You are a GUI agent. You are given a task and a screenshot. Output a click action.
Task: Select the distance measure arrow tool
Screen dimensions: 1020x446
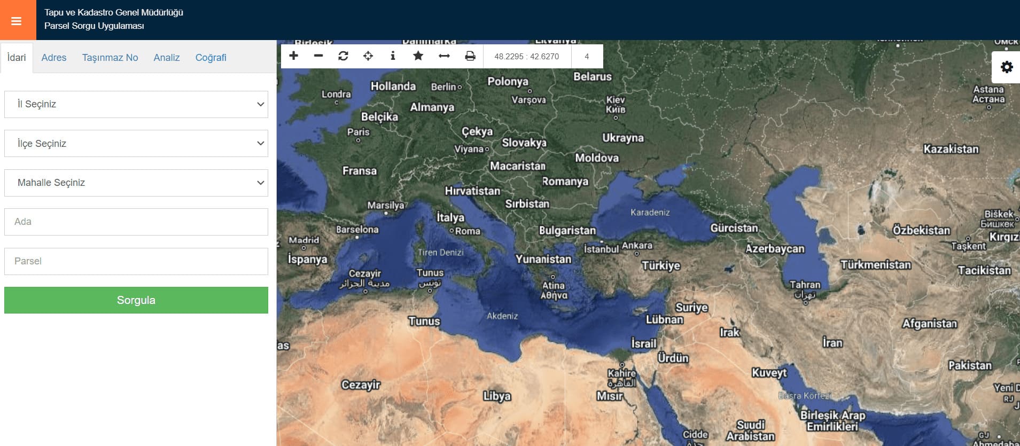pyautogui.click(x=444, y=56)
